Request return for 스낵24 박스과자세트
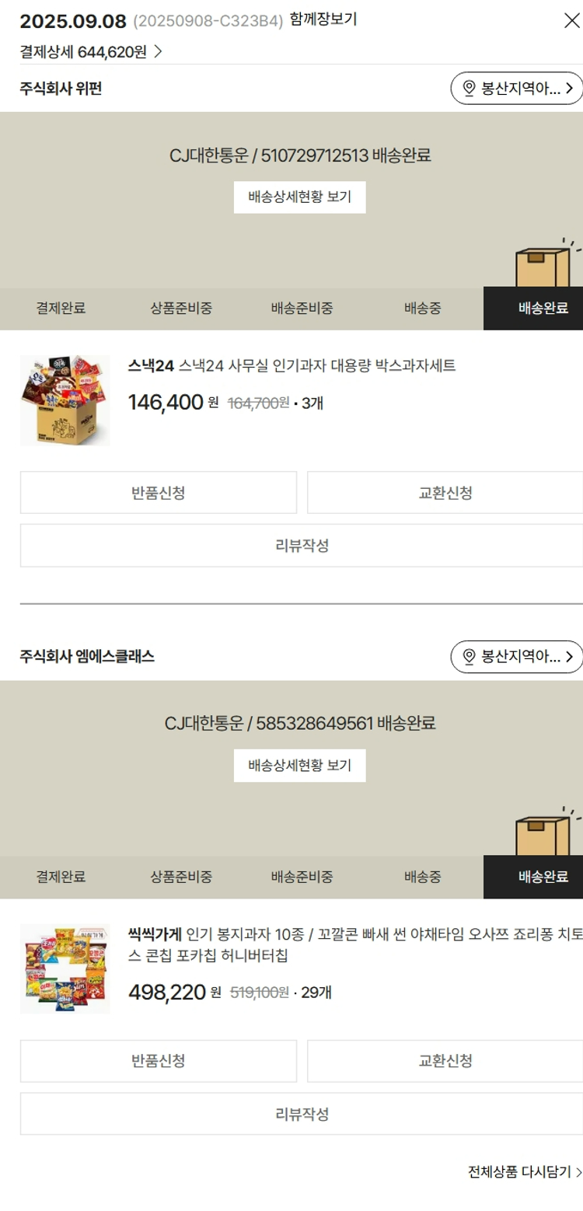Screen dimensions: 583x1211 159,493
